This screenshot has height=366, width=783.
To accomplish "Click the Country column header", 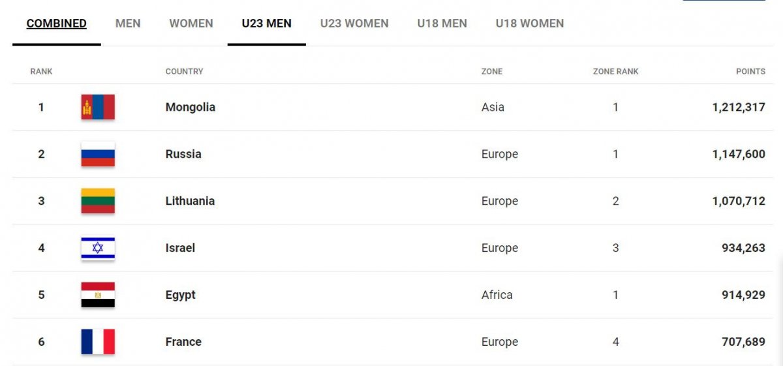I will pos(184,71).
